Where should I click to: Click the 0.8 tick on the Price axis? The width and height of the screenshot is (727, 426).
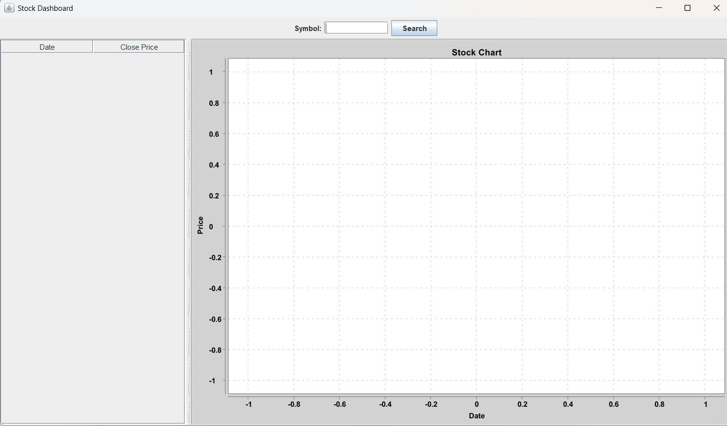click(x=214, y=103)
